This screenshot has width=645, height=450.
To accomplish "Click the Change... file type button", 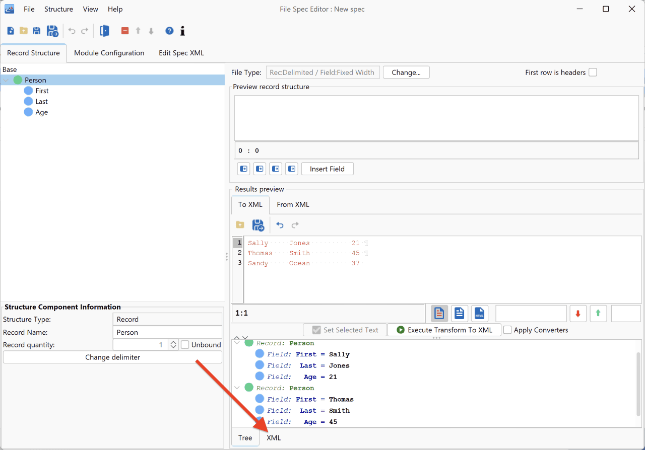I will [406, 72].
